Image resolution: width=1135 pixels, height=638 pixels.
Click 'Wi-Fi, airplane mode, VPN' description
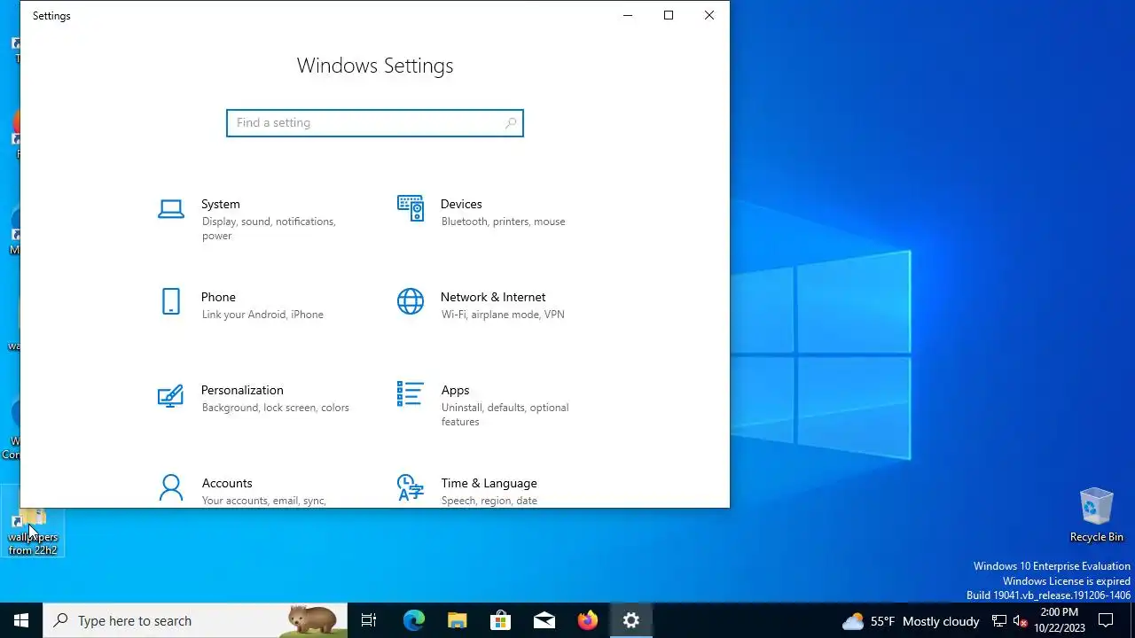click(503, 315)
